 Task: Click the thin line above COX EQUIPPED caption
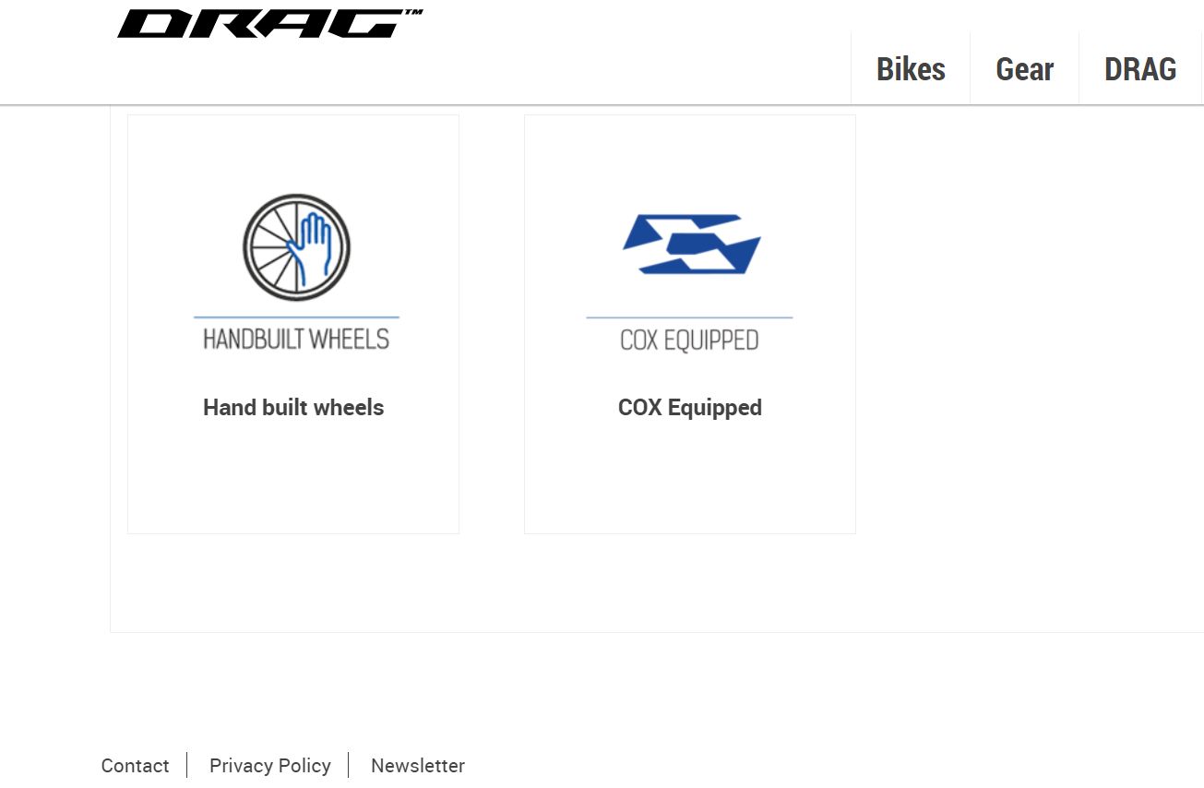tap(689, 317)
